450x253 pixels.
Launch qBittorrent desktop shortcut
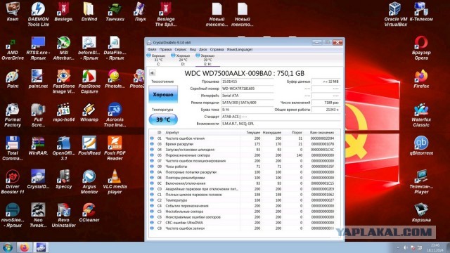421,145
